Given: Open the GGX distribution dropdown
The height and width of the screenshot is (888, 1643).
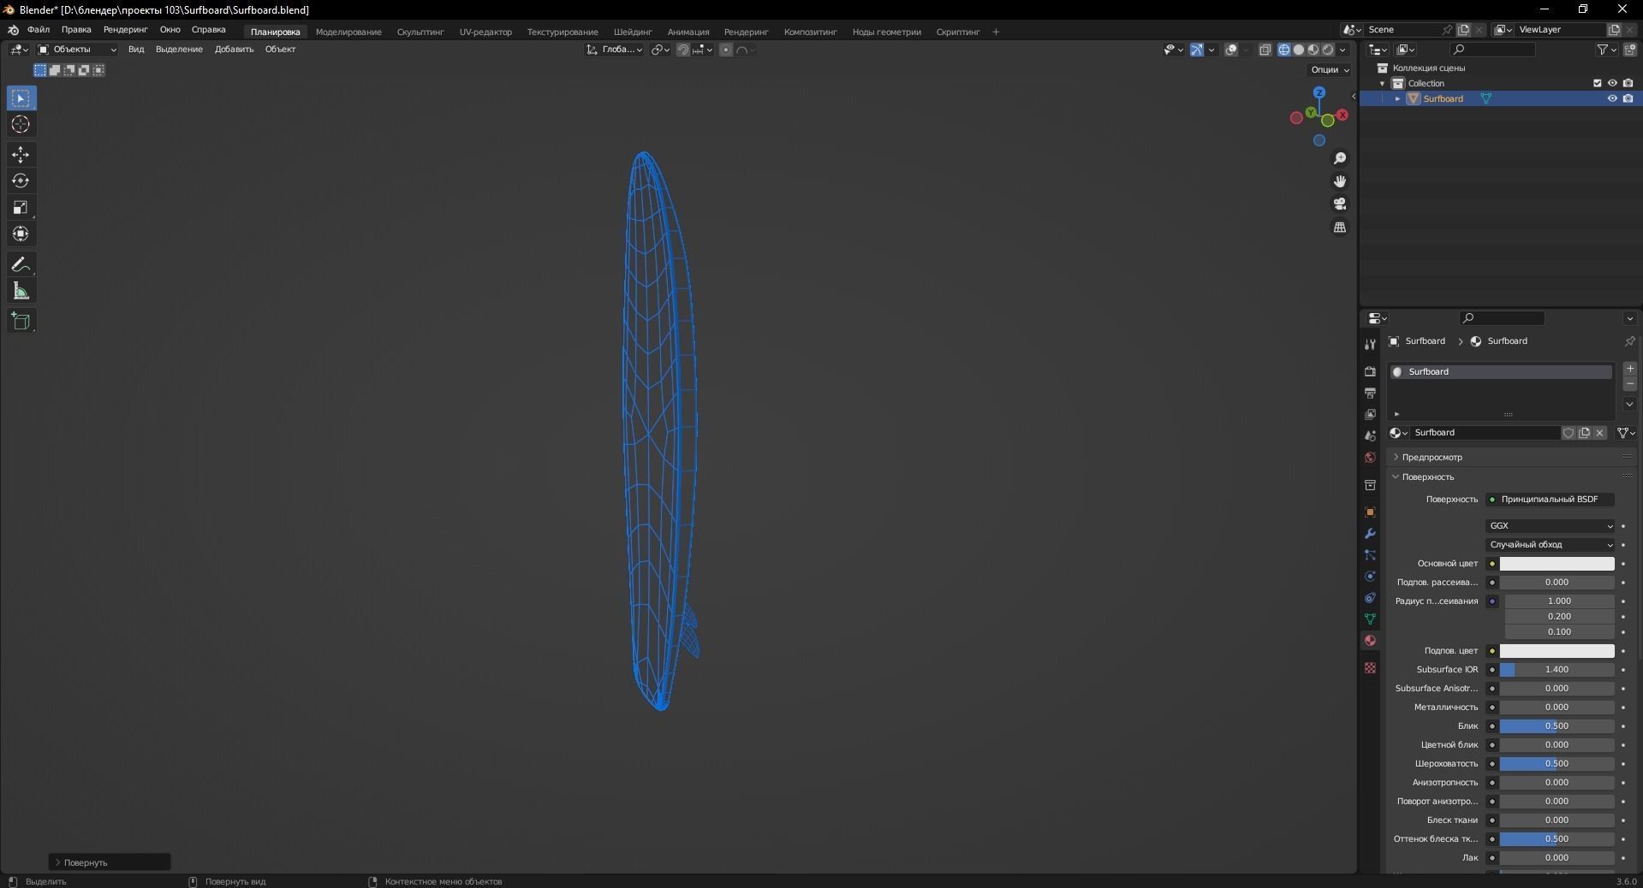Looking at the screenshot, I should point(1551,526).
